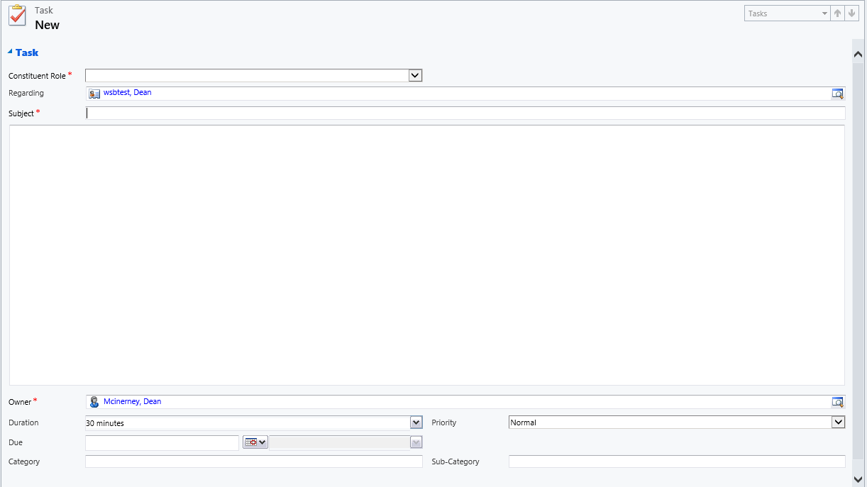
Task: Expand the Constituent Role dropdown
Action: pos(415,76)
